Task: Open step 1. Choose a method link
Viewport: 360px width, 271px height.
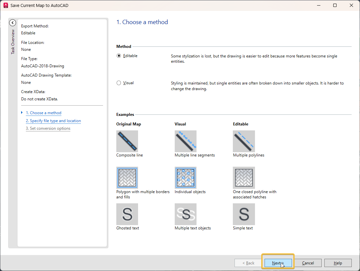Action: click(43, 113)
